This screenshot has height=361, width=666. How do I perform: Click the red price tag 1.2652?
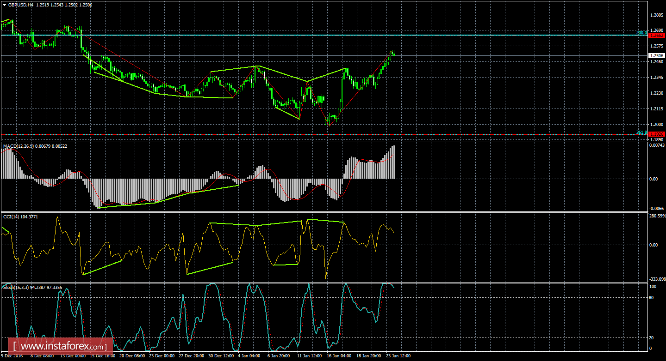coord(658,36)
